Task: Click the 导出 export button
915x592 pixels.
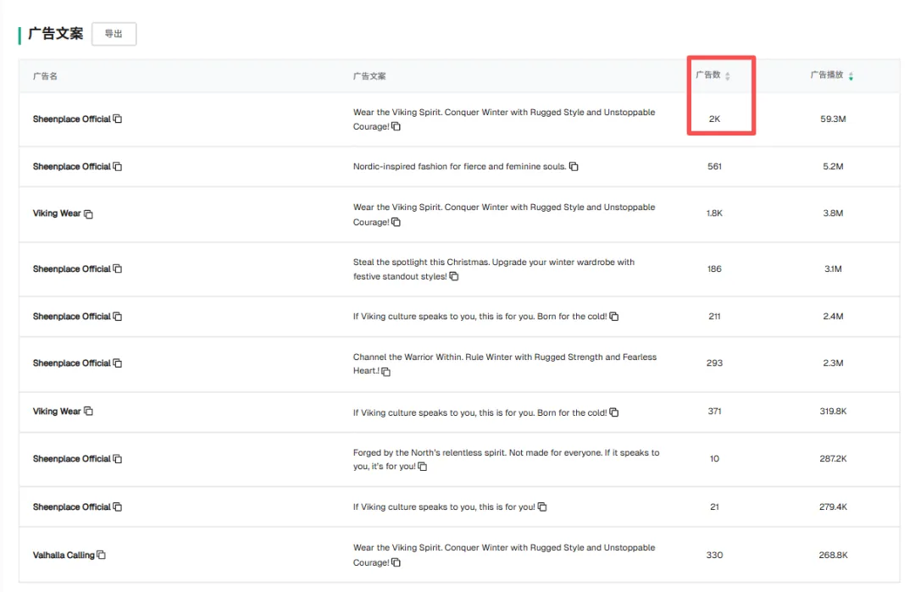Action: pyautogui.click(x=114, y=34)
